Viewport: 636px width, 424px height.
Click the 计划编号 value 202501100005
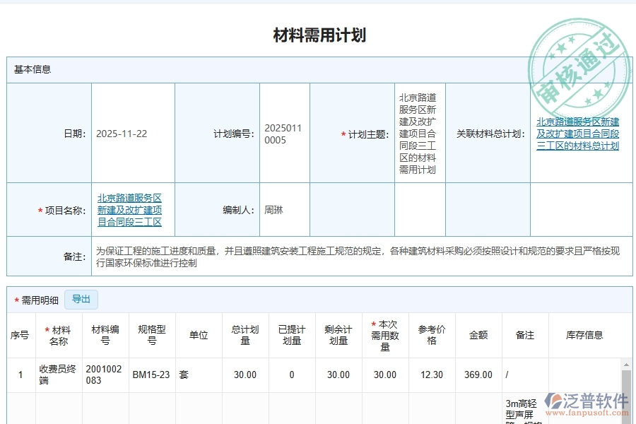pos(284,133)
